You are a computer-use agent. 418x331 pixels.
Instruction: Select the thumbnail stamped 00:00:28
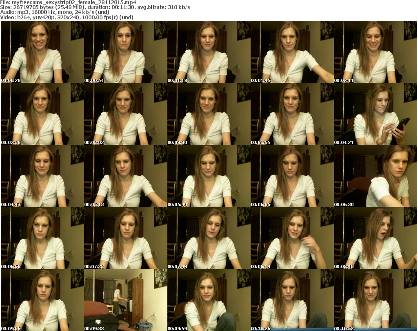(42, 52)
